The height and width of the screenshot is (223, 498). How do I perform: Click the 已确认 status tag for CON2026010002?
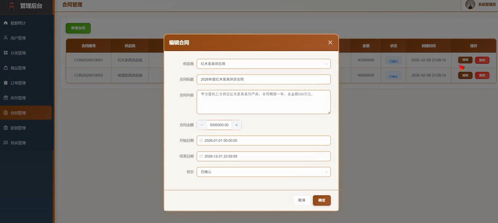click(x=393, y=76)
